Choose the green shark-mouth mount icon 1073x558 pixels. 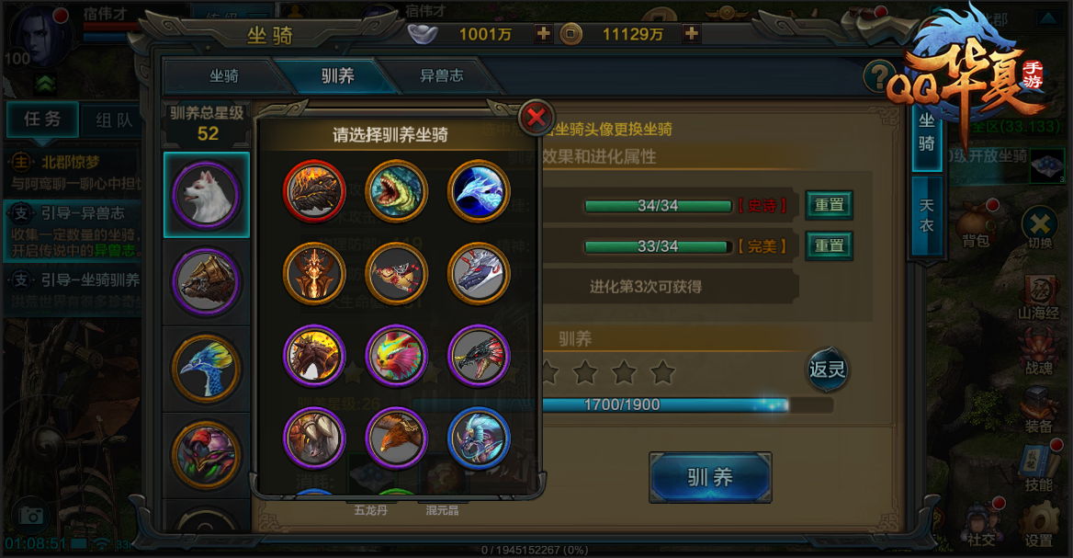tap(396, 191)
